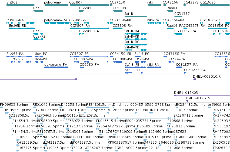Select transcript Ude-RB
Screen dimensions: 230x152
tap(38, 39)
